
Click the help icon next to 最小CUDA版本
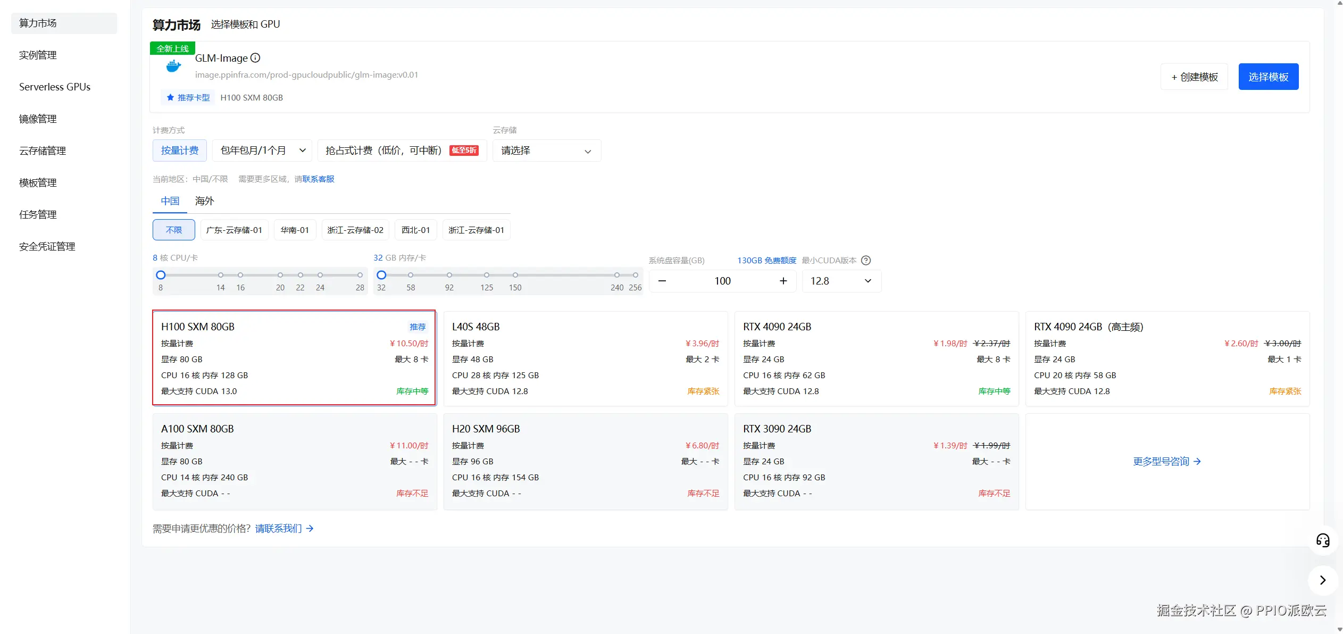click(x=866, y=260)
